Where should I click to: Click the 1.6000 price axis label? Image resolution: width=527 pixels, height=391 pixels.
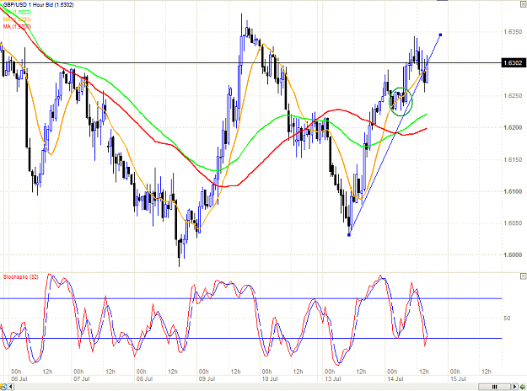pos(513,255)
